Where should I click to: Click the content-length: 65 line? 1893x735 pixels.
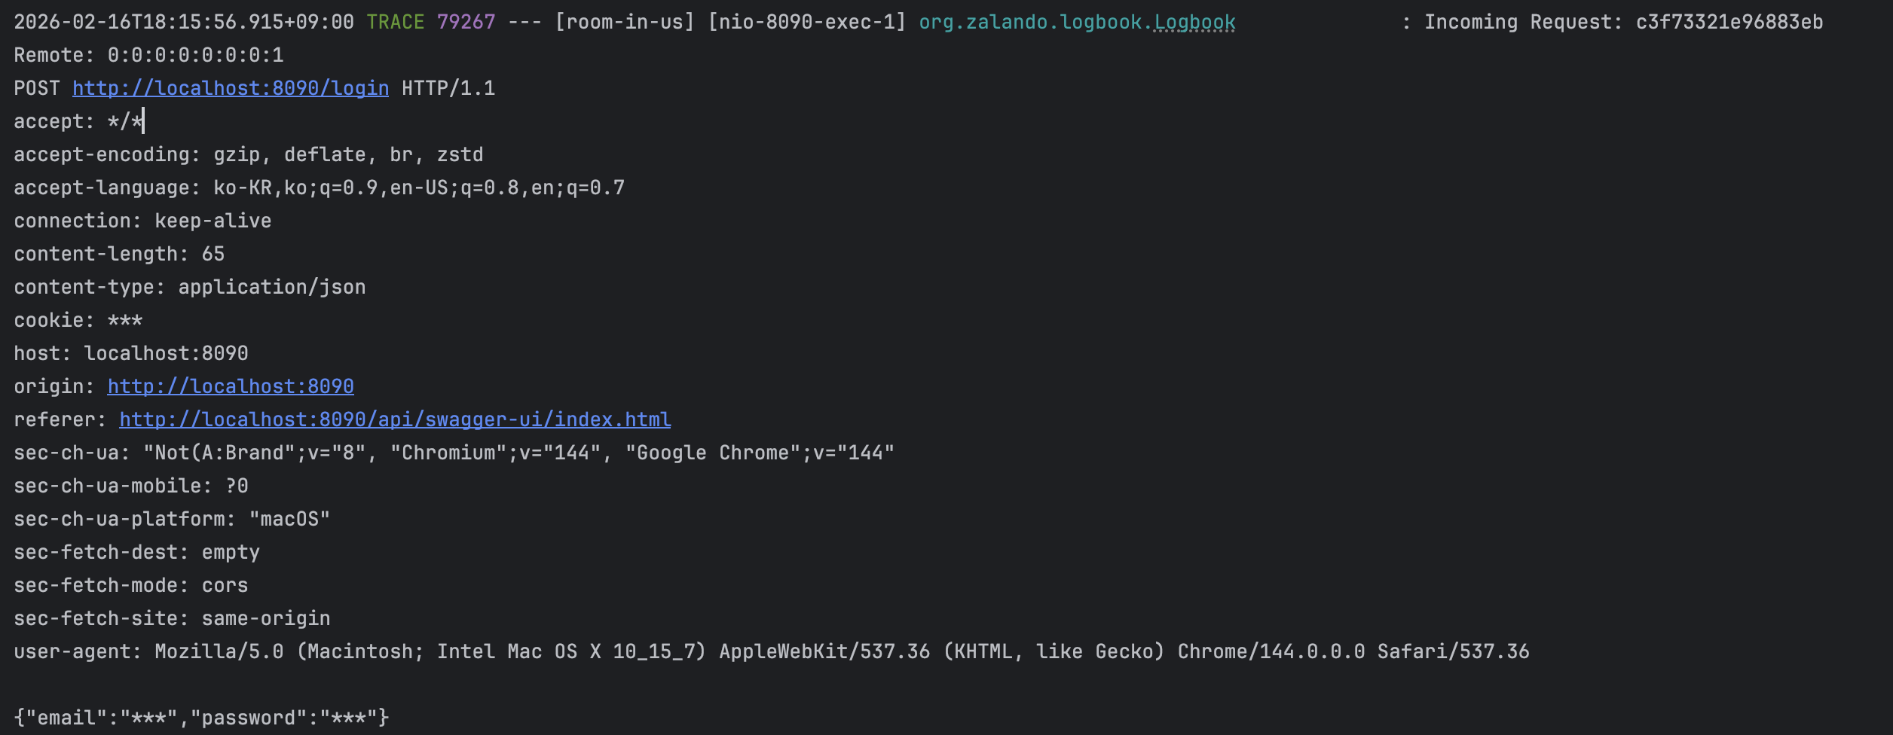pyautogui.click(x=119, y=254)
